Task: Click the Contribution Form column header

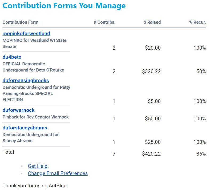Action: [x=21, y=22]
